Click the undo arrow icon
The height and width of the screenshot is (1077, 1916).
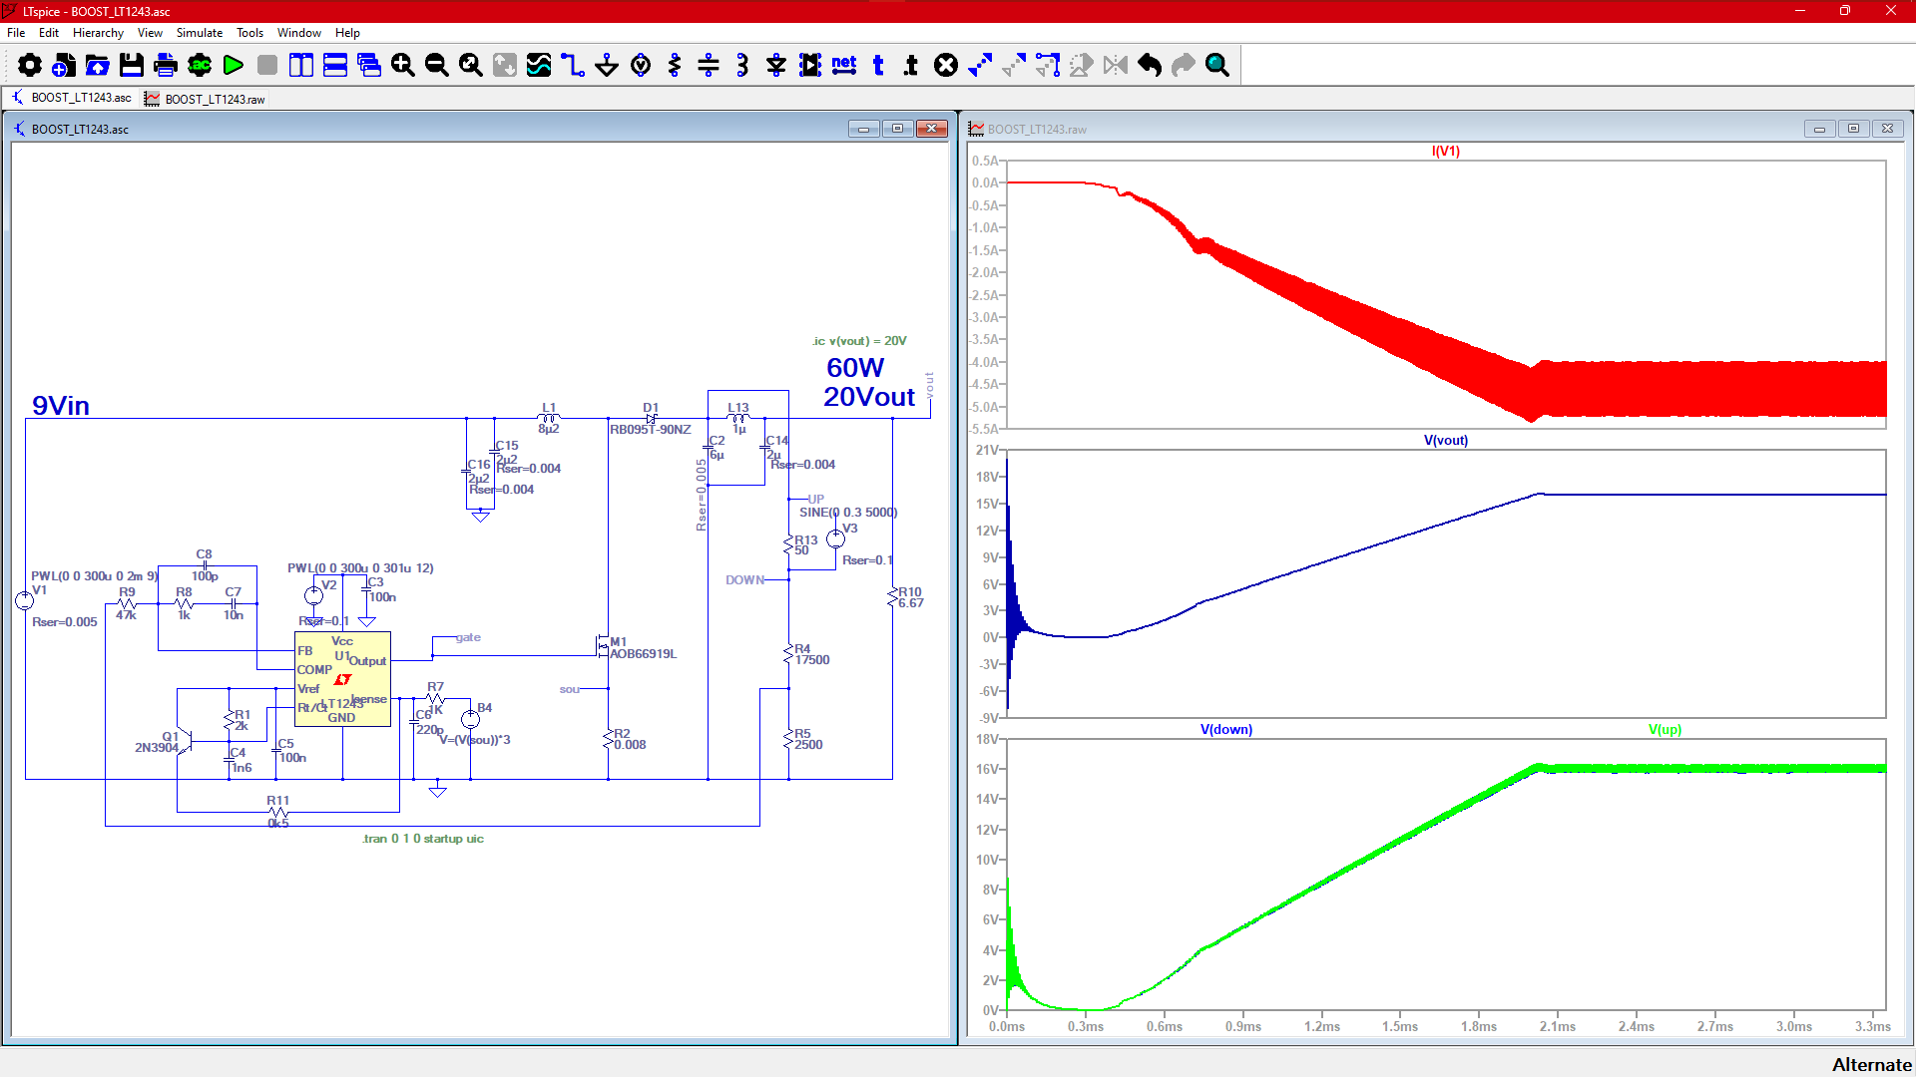pyautogui.click(x=1150, y=66)
